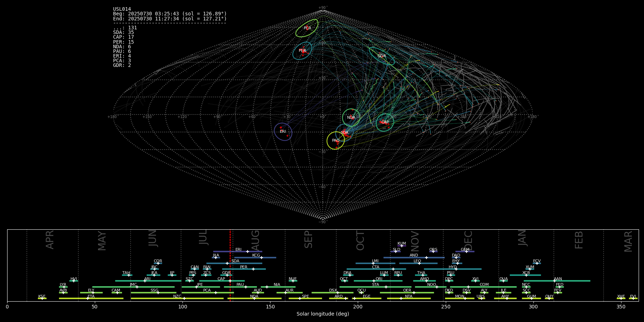
Task: Click the EVI shower label in timeline
Action: pyautogui.click(x=633, y=297)
